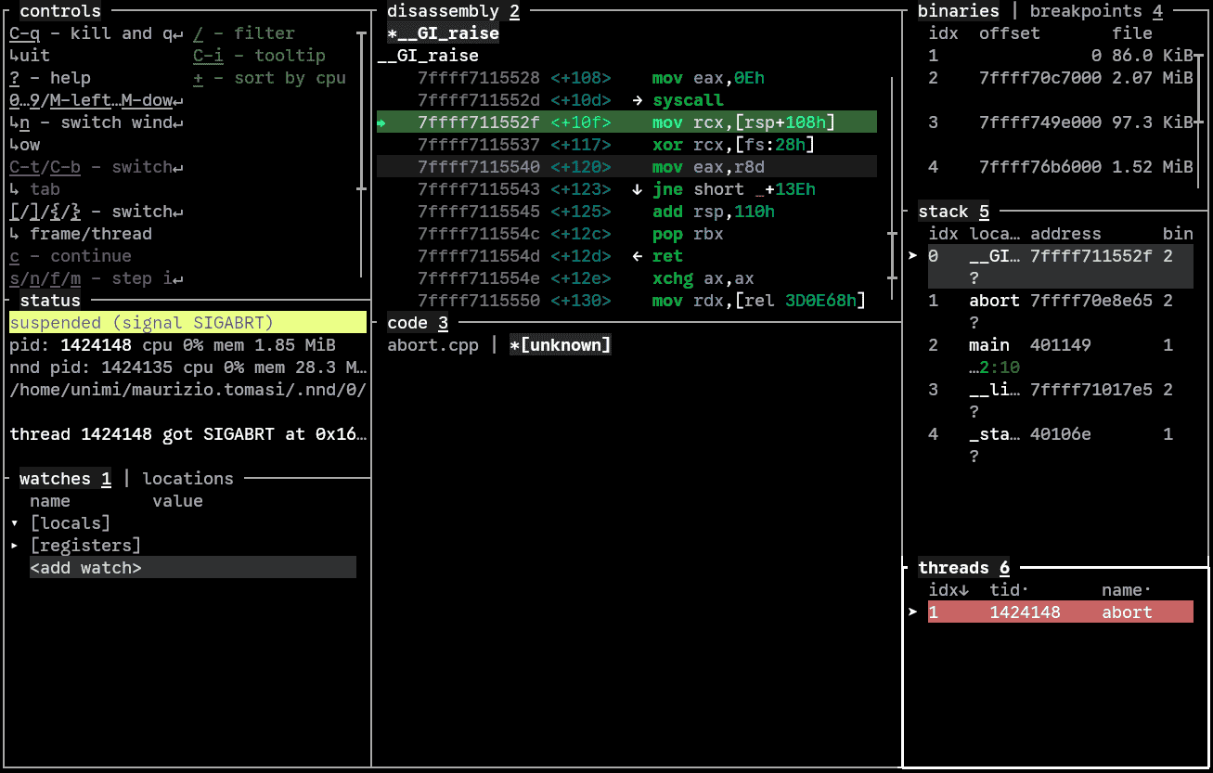1213x773 pixels.
Task: Click the disassembly panel scrollbar
Action: [x=892, y=186]
